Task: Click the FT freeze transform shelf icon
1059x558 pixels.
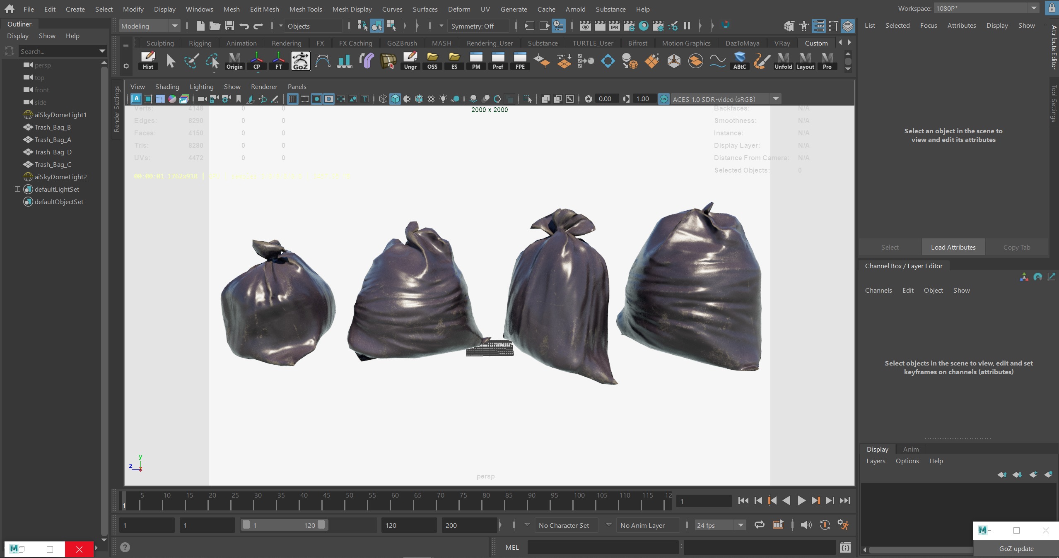Action: (279, 61)
